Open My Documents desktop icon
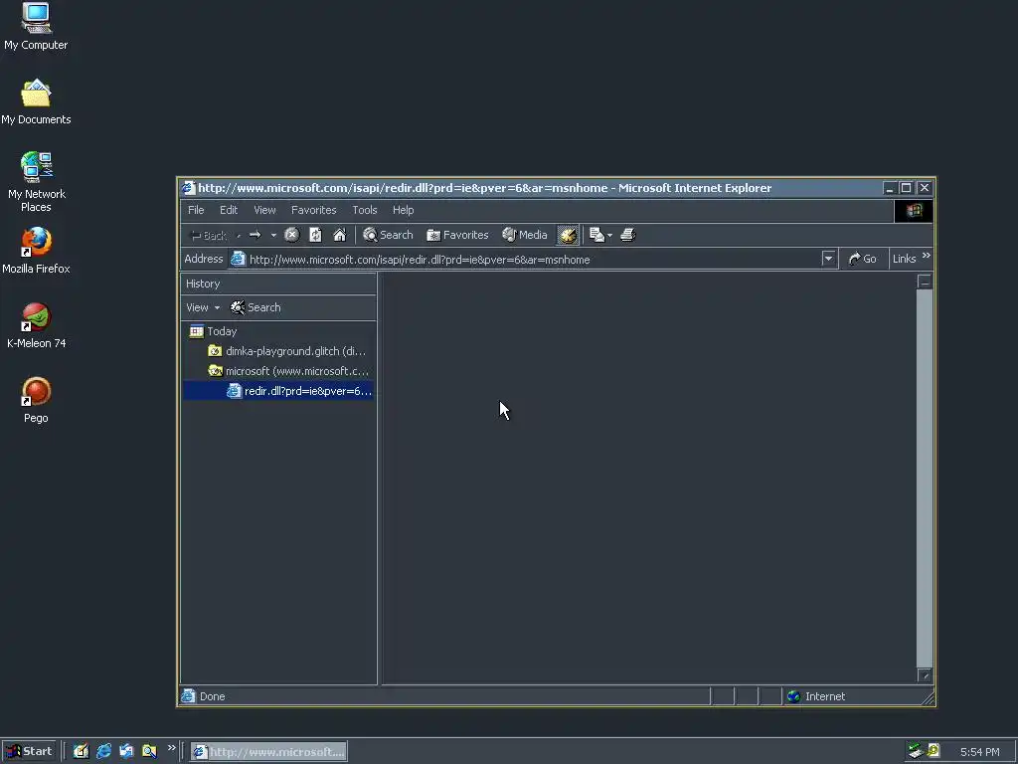1018x764 pixels. [x=36, y=102]
